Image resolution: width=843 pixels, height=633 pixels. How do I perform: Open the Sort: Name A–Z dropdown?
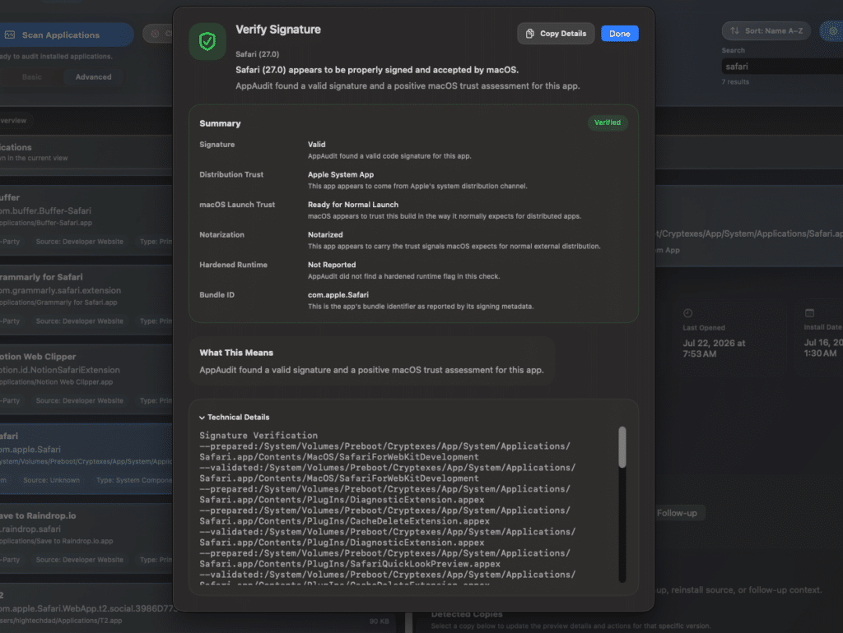(x=766, y=30)
